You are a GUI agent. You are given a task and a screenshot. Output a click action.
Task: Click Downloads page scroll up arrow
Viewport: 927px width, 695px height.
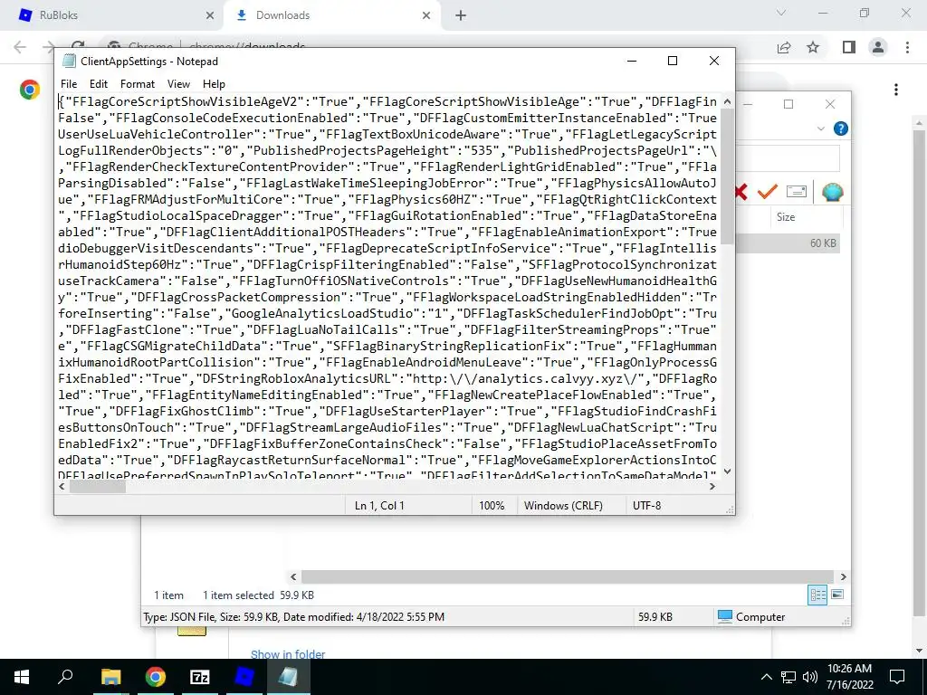coord(920,123)
